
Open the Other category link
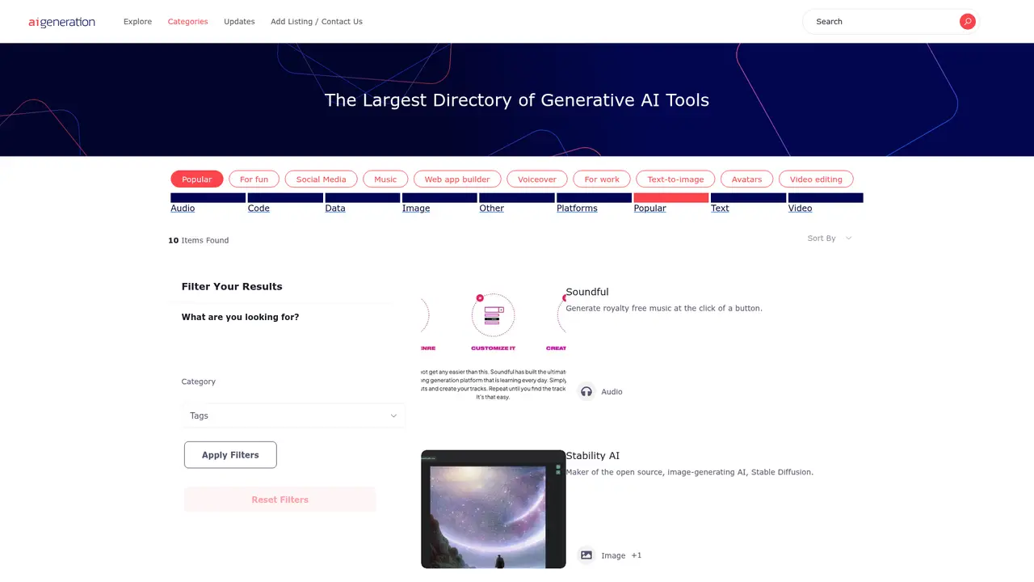(491, 209)
